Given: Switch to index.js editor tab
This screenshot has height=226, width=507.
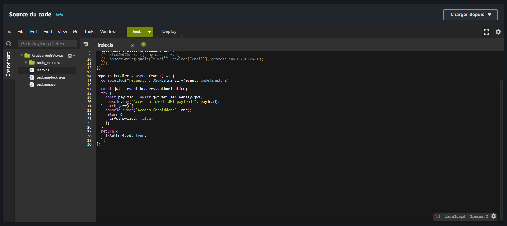Looking at the screenshot, I should click(x=106, y=45).
